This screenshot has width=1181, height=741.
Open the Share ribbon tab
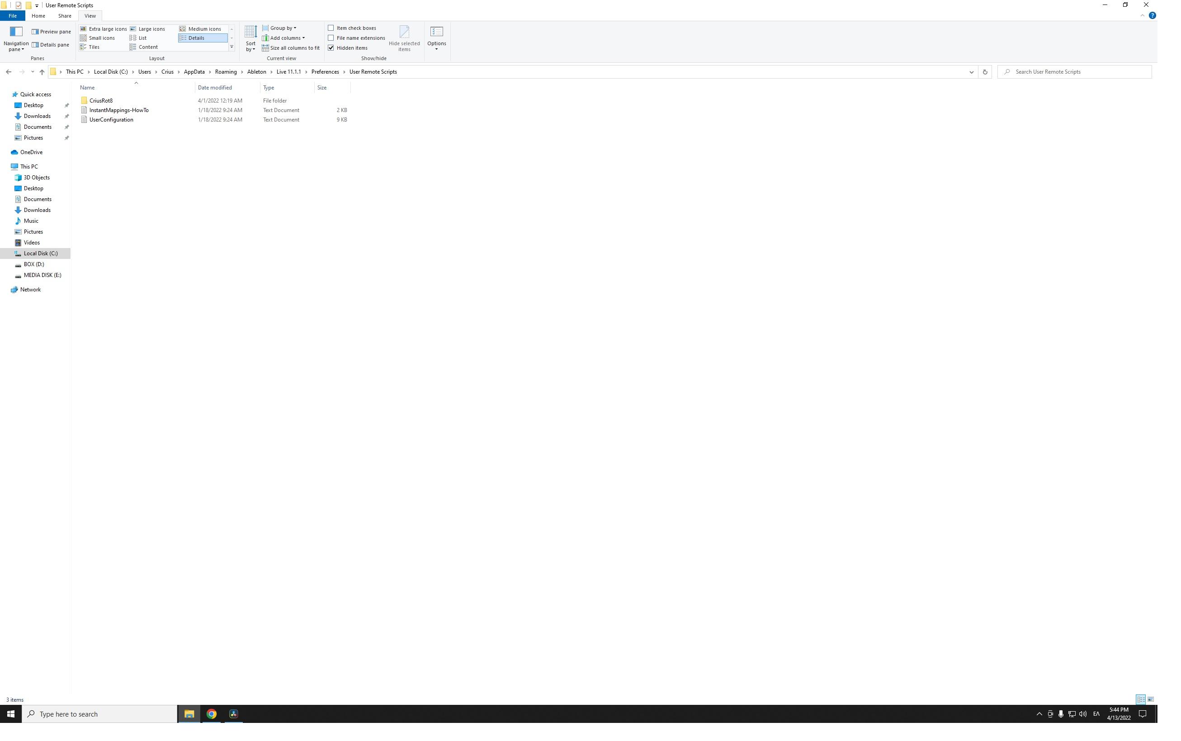65,15
